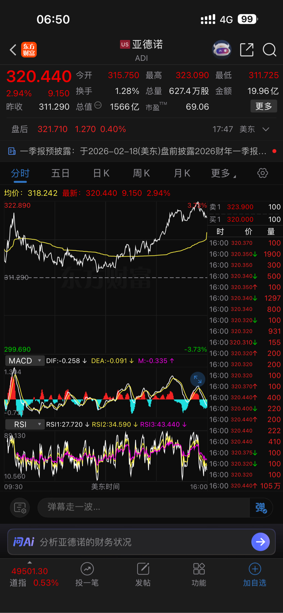
Task: Open the bullet comment list icon
Action: [20, 508]
